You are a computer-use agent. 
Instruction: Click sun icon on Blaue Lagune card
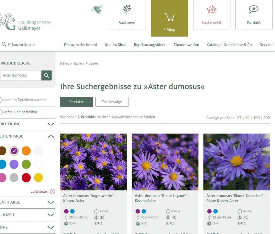pos(168,211)
